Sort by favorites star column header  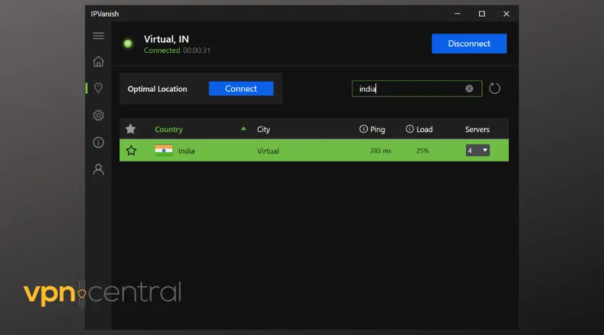[x=131, y=129]
